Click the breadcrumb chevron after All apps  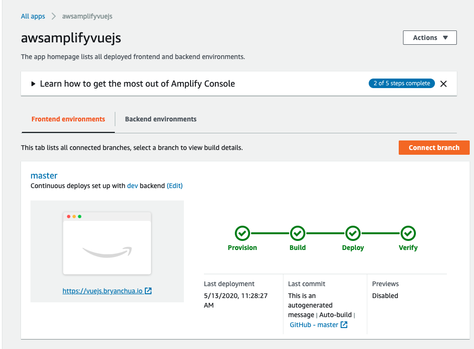point(53,16)
